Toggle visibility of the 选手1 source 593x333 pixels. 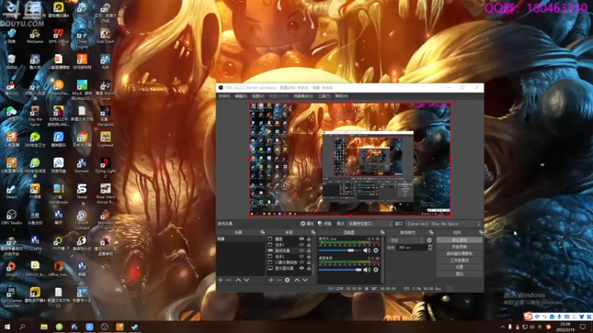[x=302, y=245]
